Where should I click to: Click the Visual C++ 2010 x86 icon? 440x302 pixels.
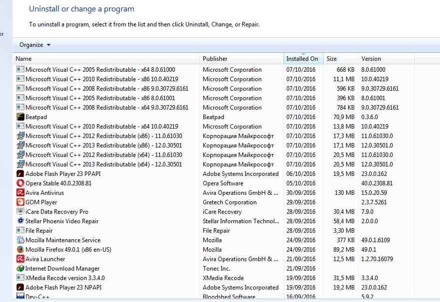(x=20, y=79)
